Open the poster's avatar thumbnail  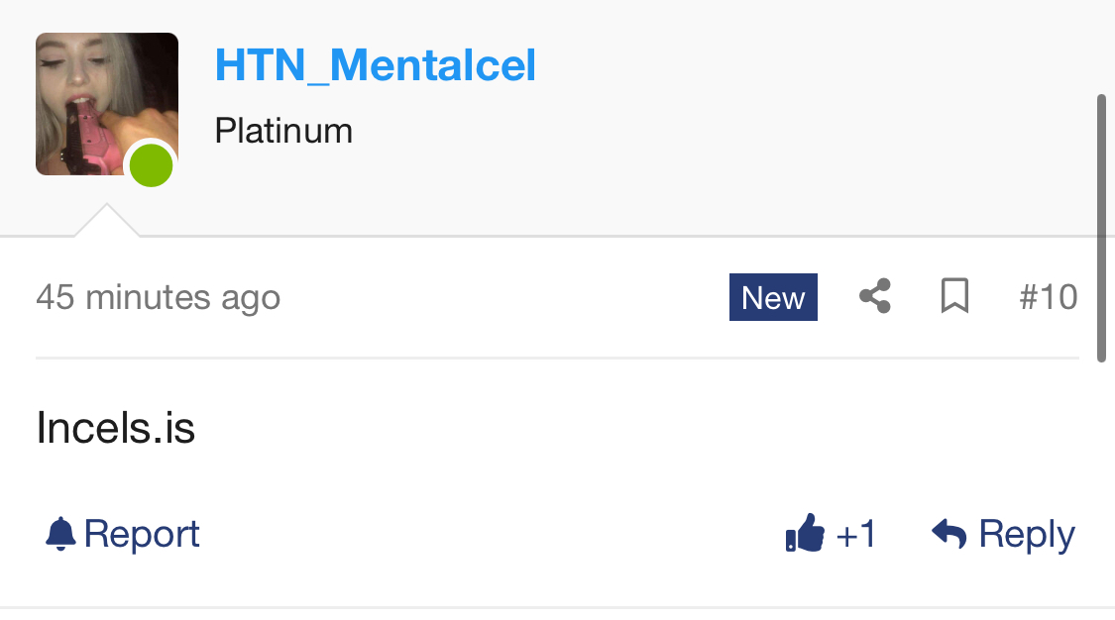pyautogui.click(x=99, y=99)
